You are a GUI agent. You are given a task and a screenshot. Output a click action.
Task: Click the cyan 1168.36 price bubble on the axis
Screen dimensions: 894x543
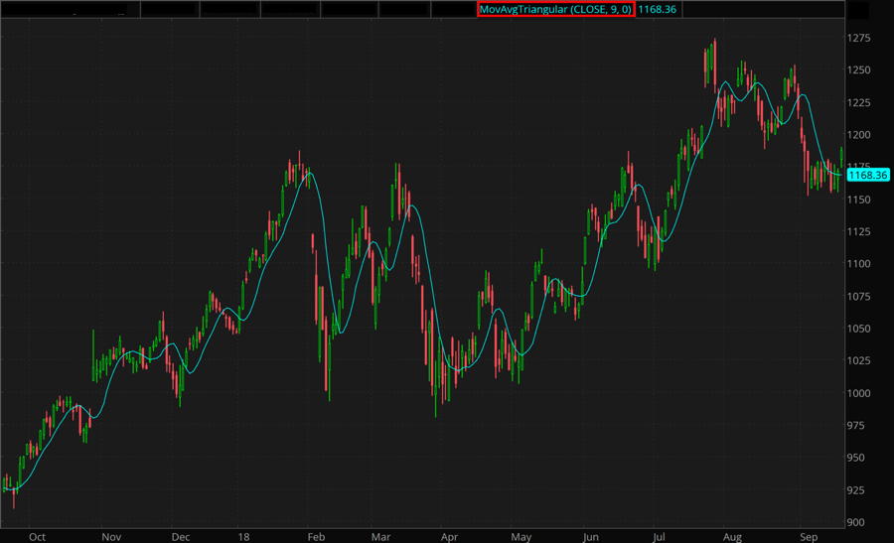point(868,175)
